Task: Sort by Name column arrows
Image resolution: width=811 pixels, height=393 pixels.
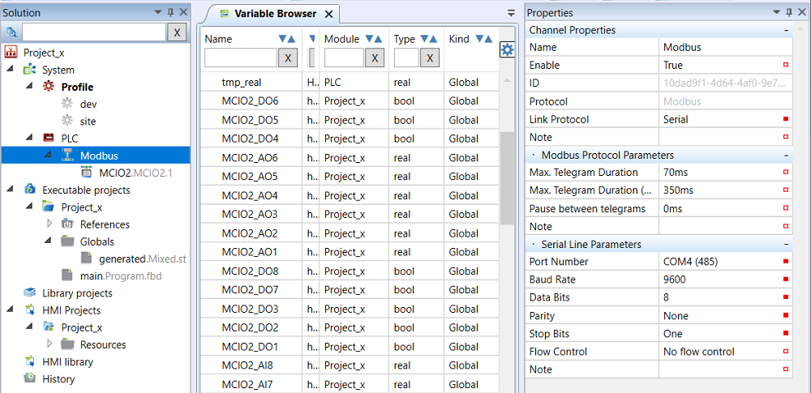Action: pos(286,39)
